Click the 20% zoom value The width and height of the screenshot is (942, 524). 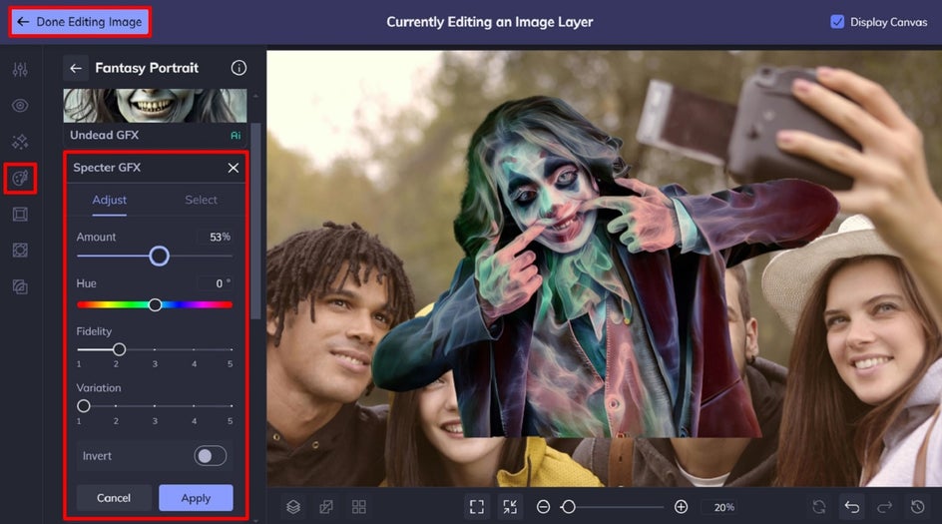723,508
